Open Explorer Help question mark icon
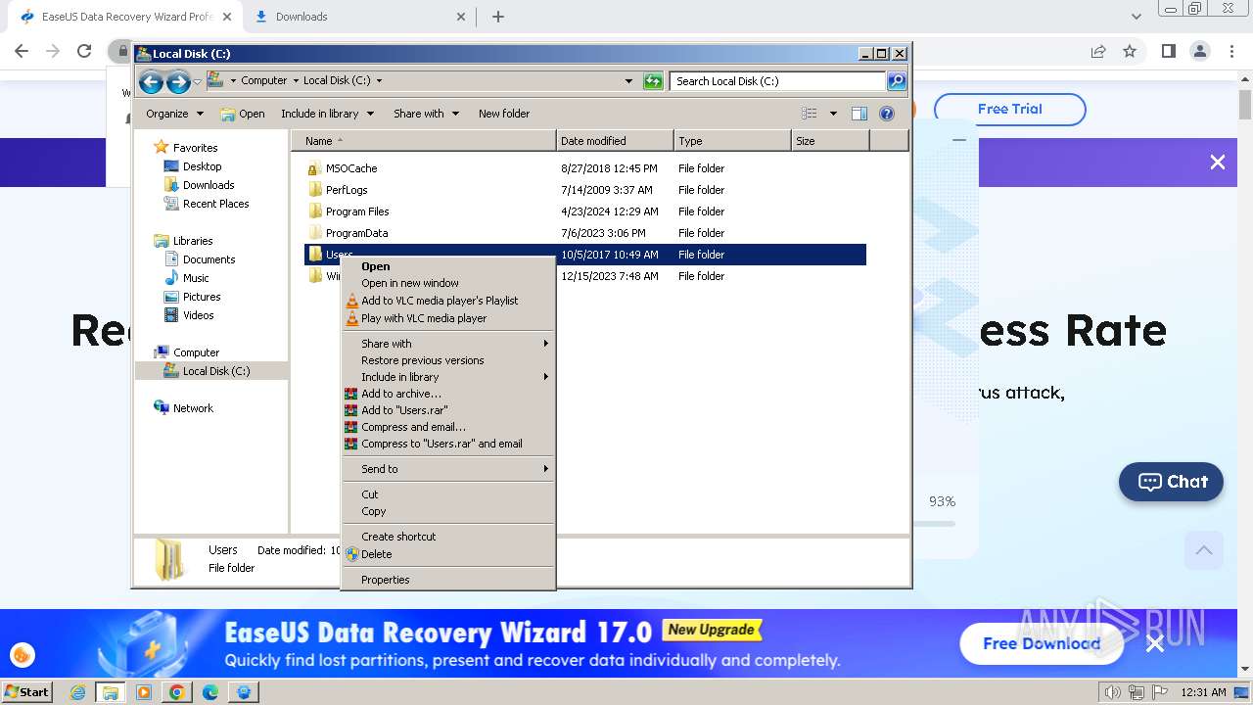1253x705 pixels. (x=887, y=114)
